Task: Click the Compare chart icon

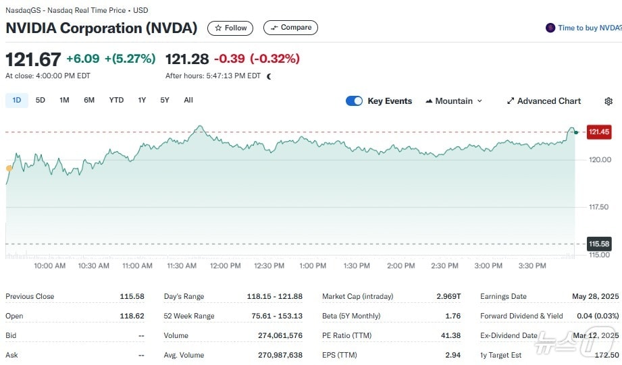Action: click(x=274, y=28)
